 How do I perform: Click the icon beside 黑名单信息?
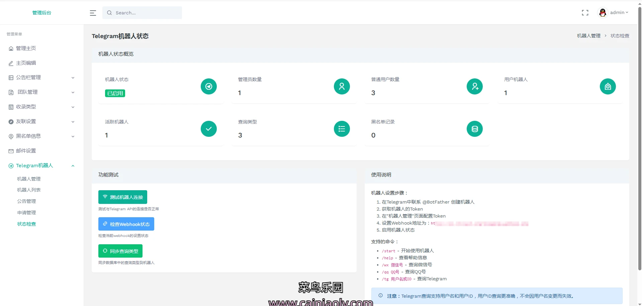pos(11,136)
